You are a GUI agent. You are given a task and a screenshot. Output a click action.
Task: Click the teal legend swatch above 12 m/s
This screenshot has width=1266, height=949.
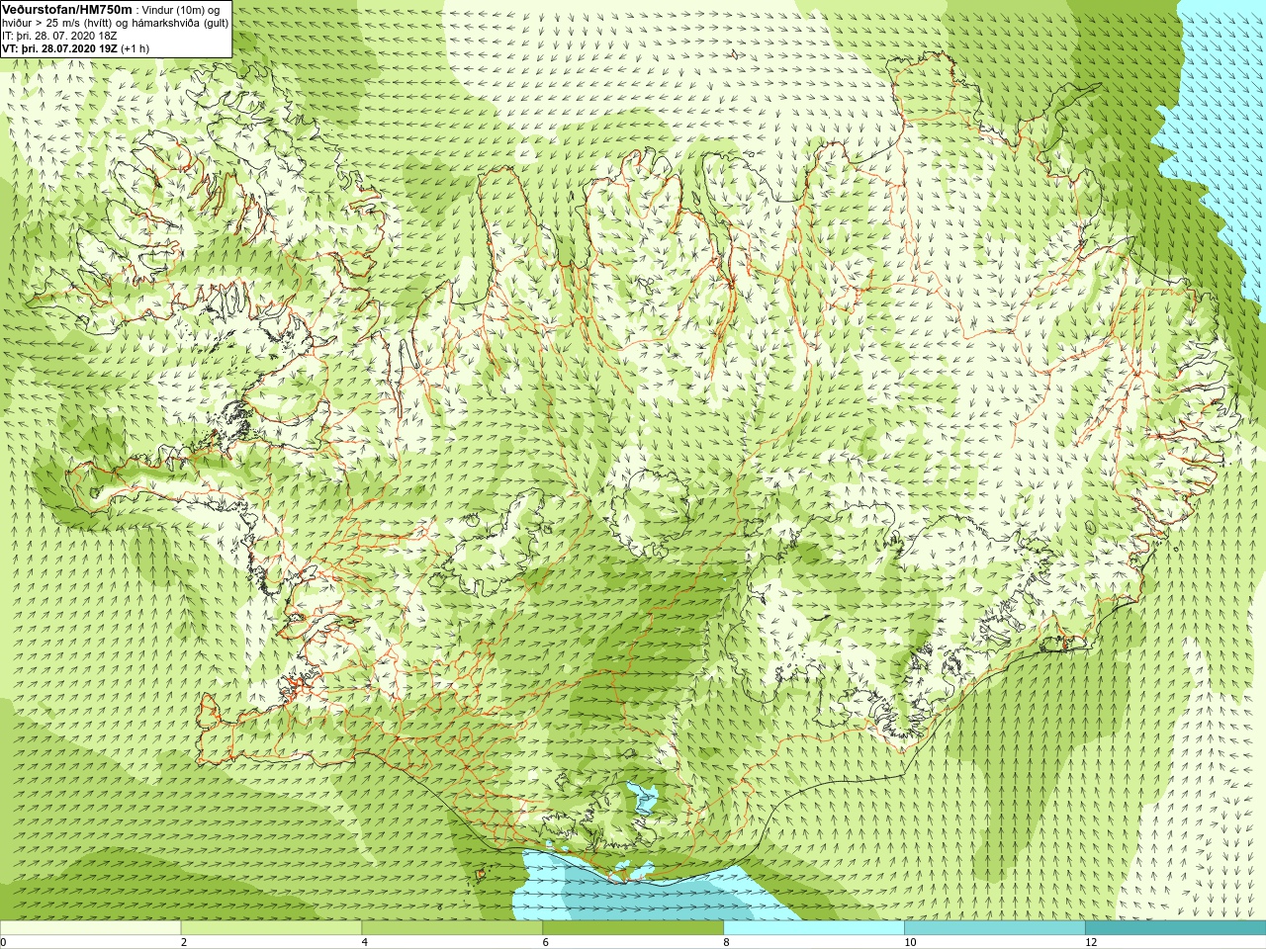click(1175, 928)
